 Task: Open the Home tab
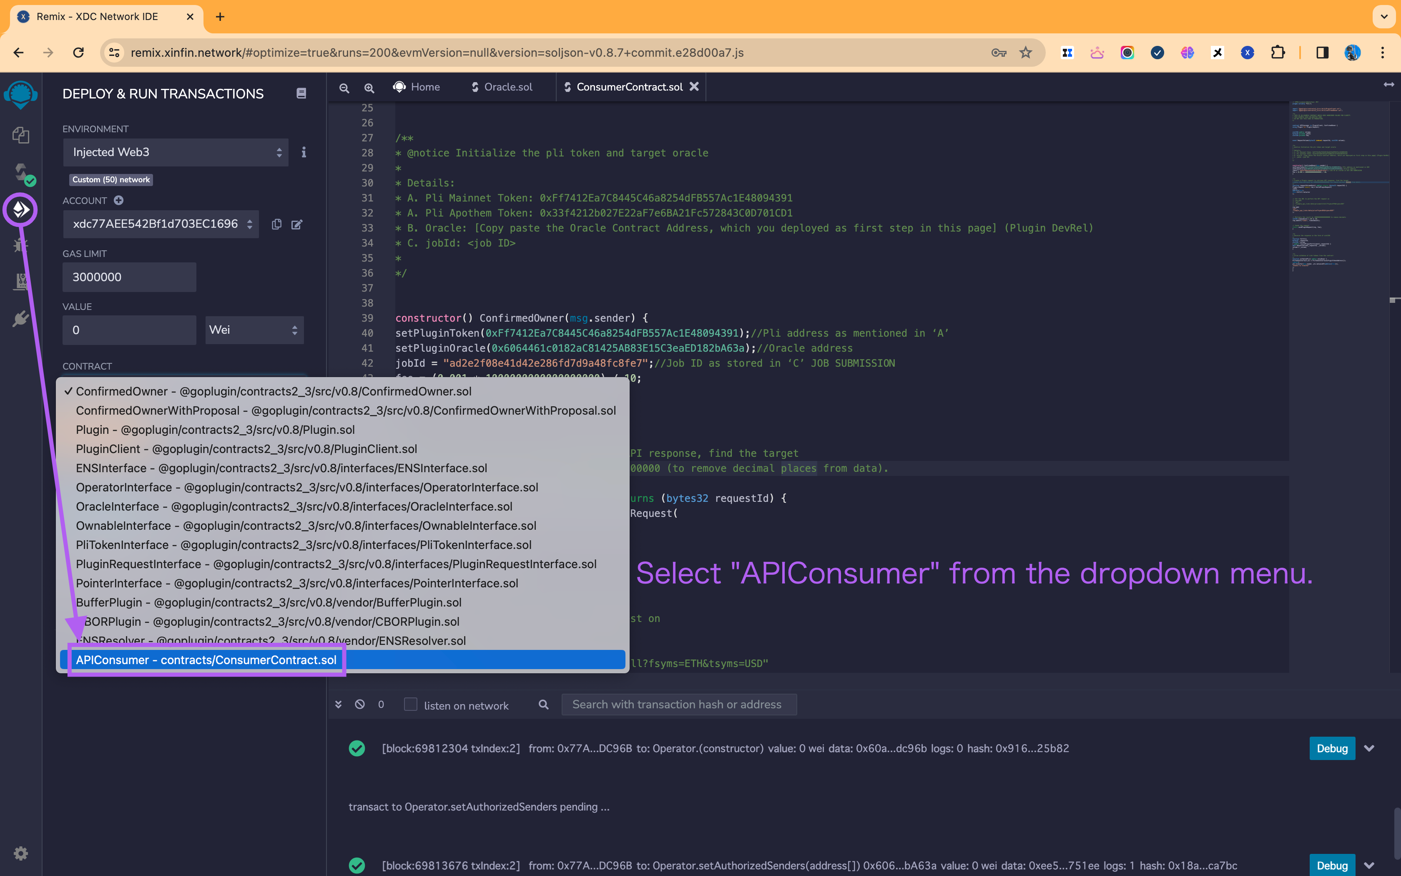(x=424, y=87)
